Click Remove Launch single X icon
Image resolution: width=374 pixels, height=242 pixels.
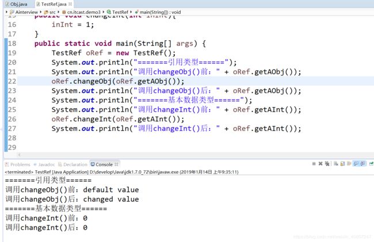click(x=320, y=164)
